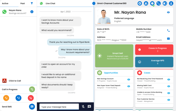Open the Average NPS blue card

[154, 62]
